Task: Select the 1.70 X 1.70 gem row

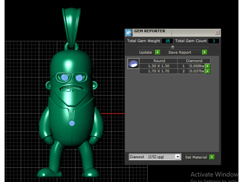Action: coord(175,71)
